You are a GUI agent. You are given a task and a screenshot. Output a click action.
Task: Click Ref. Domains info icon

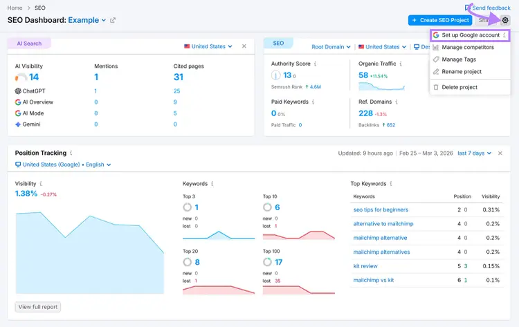(x=397, y=102)
